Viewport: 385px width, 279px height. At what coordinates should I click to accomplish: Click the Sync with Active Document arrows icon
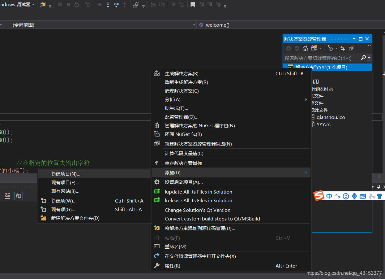(x=343, y=48)
